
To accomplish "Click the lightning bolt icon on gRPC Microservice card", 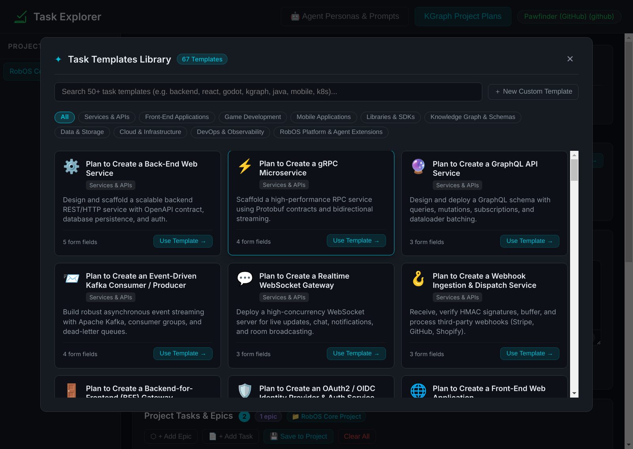I will click(x=245, y=166).
